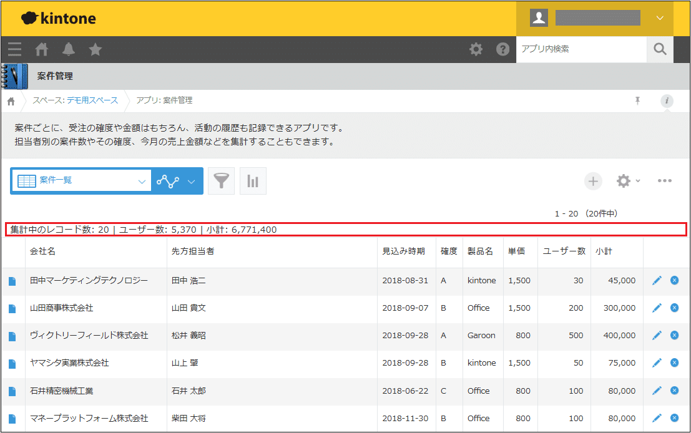This screenshot has height=433, width=691.
Task: Edit the 田中マーケティングテクノロジー record with pencil
Action: (x=657, y=281)
